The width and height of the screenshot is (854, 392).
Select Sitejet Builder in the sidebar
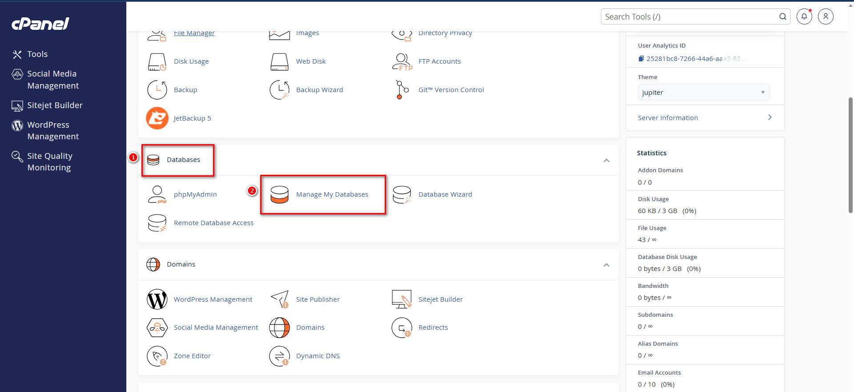pos(47,105)
